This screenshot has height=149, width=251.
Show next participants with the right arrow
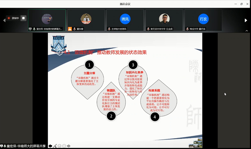click(246, 20)
